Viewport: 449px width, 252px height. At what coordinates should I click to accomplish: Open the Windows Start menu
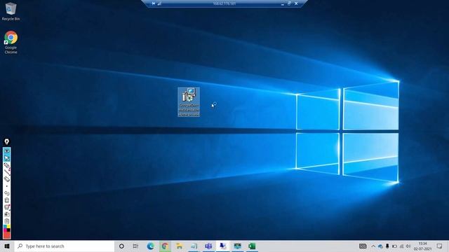click(7, 246)
